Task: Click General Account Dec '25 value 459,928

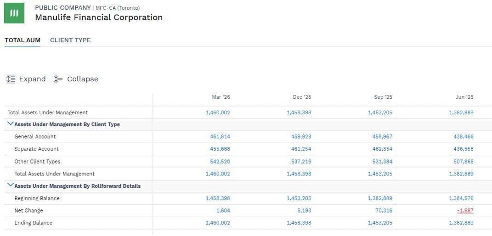Action: [301, 137]
